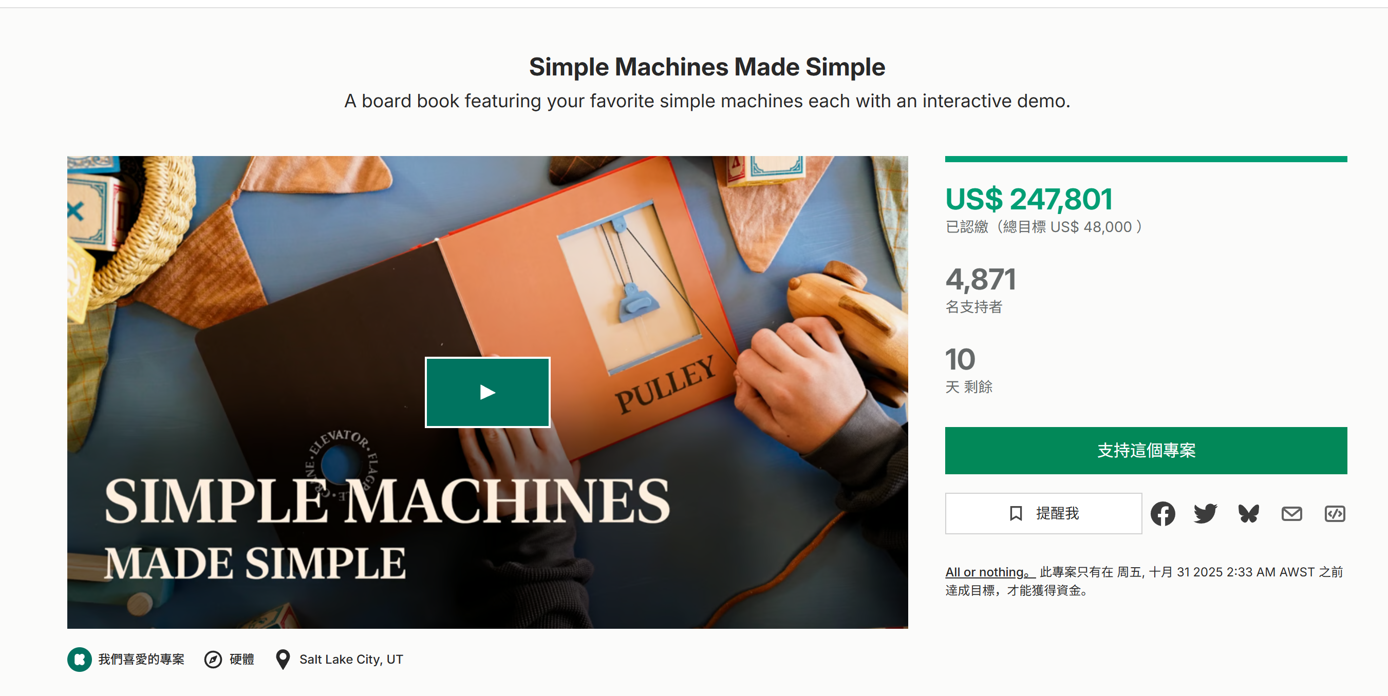Click the compass icon beside 硬體

pos(213,659)
